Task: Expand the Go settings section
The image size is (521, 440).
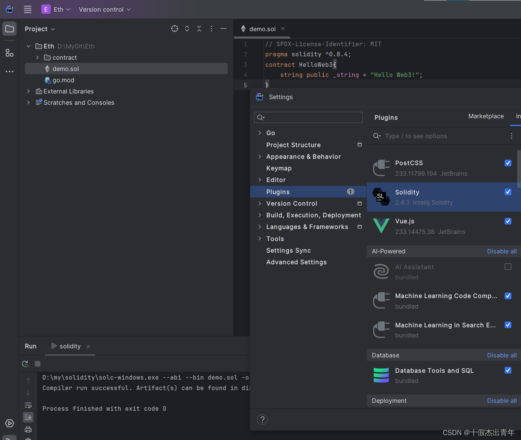Action: pos(260,133)
